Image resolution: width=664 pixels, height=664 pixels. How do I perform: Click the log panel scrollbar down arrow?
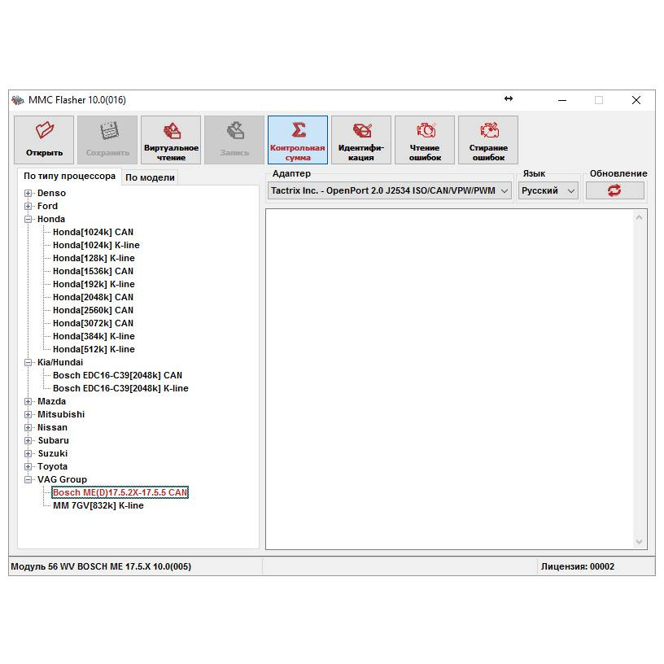click(x=640, y=542)
